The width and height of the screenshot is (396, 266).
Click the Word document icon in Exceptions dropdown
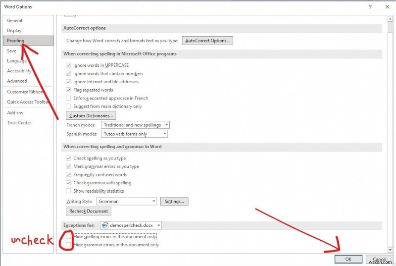point(105,225)
